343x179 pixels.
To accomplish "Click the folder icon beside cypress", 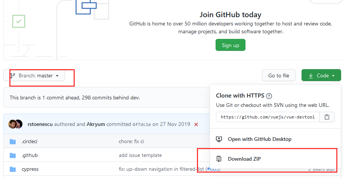I will pos(13,169).
